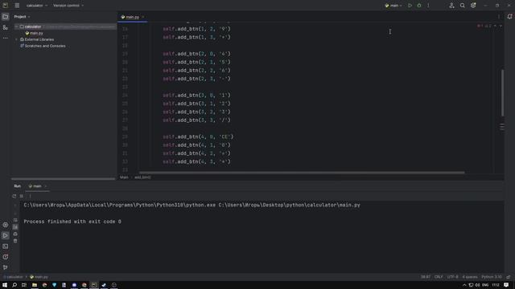
Task: Open the Version control dropdown
Action: (68, 6)
